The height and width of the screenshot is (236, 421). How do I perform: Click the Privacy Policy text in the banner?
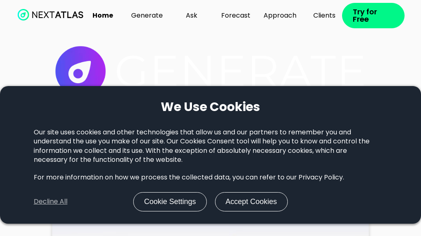pyautogui.click(x=321, y=177)
